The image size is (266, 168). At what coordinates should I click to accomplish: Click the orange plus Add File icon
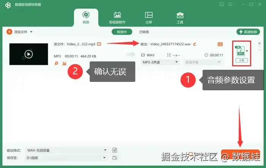coord(9,32)
